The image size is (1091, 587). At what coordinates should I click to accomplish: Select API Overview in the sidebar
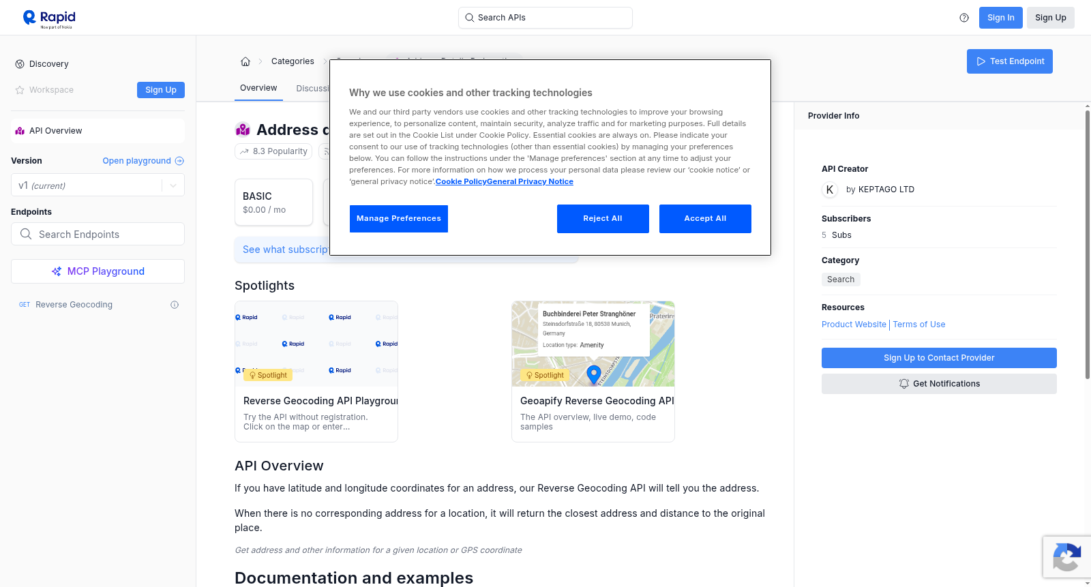(98, 131)
